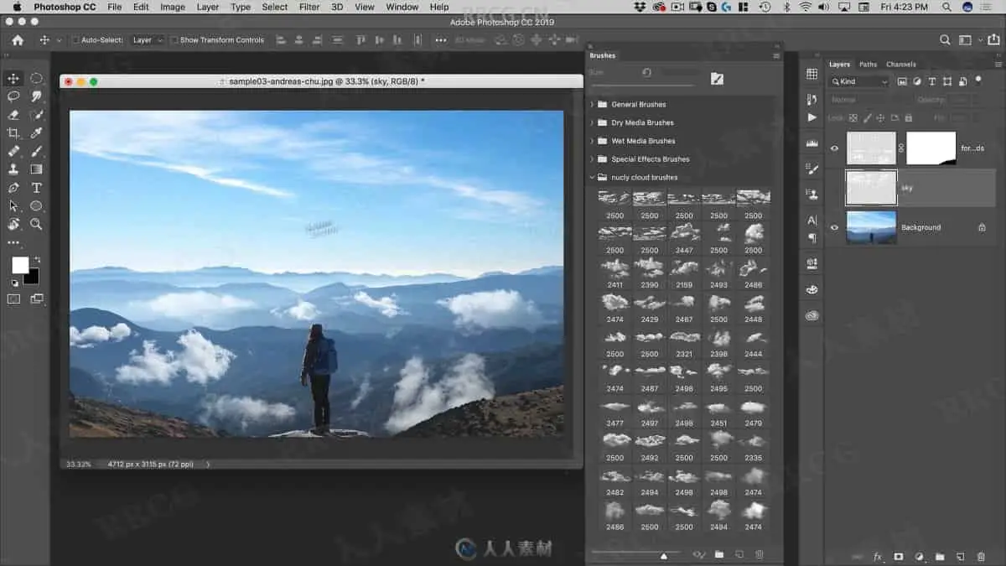Delete brush using the Brushes panel trash icon
The width and height of the screenshot is (1006, 566).
pos(760,554)
